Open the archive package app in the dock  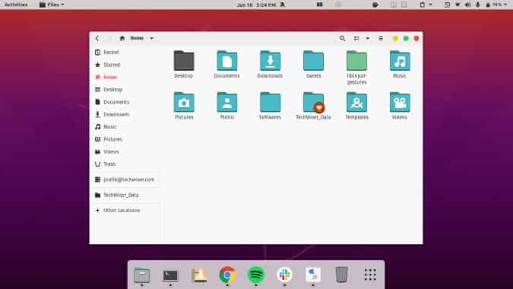point(199,275)
